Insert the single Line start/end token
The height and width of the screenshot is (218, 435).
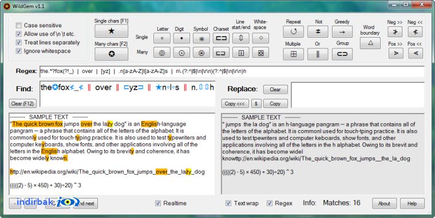241,38
